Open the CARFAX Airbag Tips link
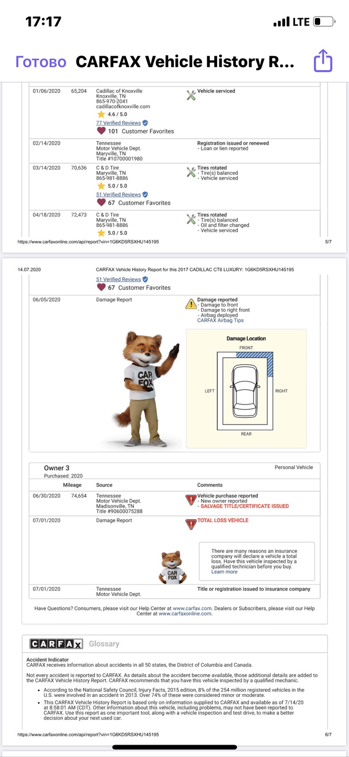349x757 pixels. 220,320
